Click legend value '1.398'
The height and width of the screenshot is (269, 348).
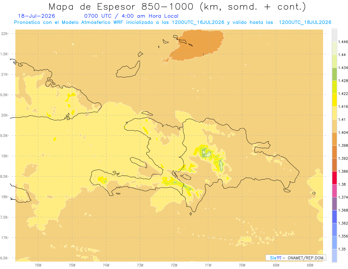(343, 145)
